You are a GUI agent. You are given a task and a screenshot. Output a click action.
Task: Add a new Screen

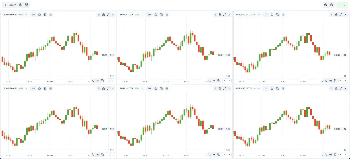coord(10,5)
